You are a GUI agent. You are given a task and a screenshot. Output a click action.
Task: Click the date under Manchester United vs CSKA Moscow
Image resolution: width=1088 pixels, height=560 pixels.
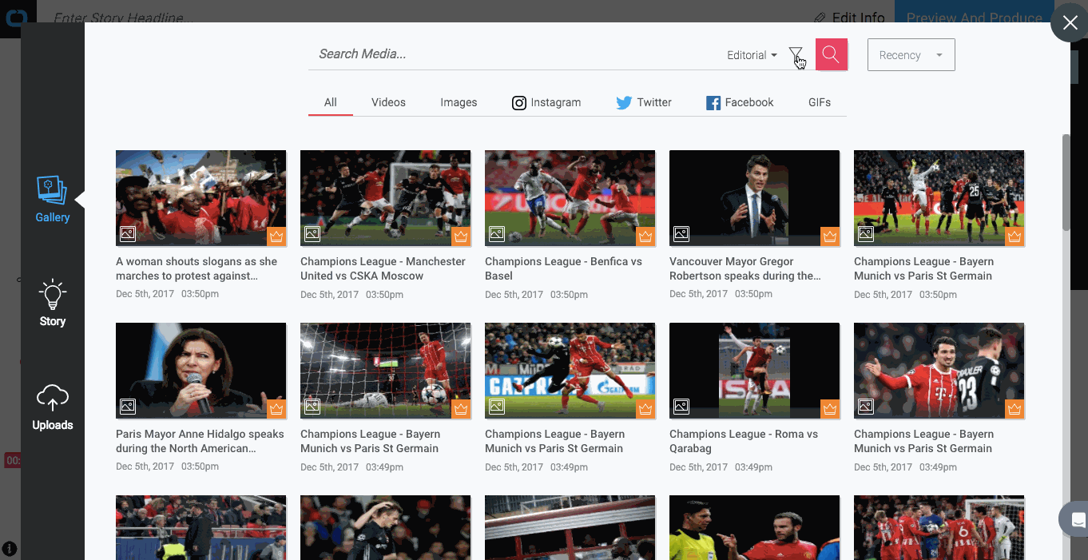[x=351, y=295]
